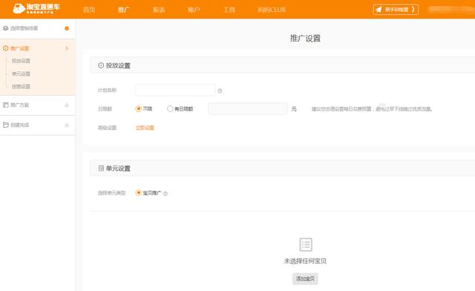Click the blurred account name in header
This screenshot has width=475, height=291.
click(x=451, y=10)
